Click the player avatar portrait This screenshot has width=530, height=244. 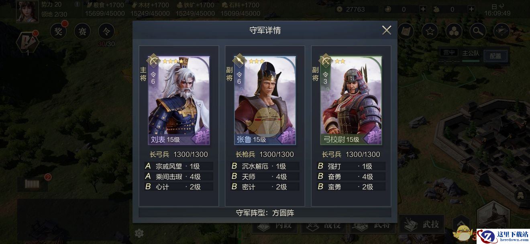tap(27, 11)
